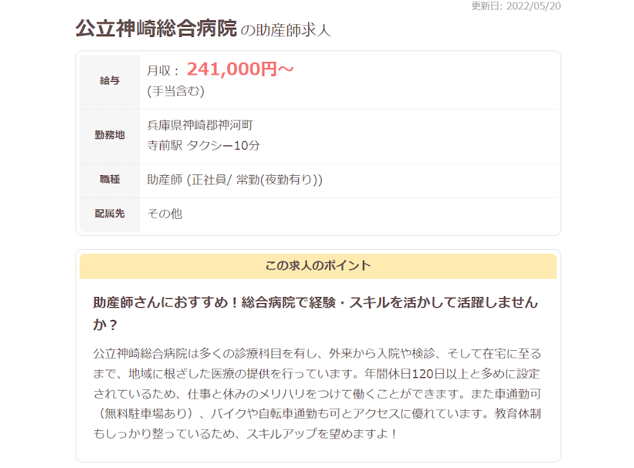Click the の助産師求人 subtitle text
Image resolution: width=634 pixels, height=468 pixels.
(x=285, y=30)
